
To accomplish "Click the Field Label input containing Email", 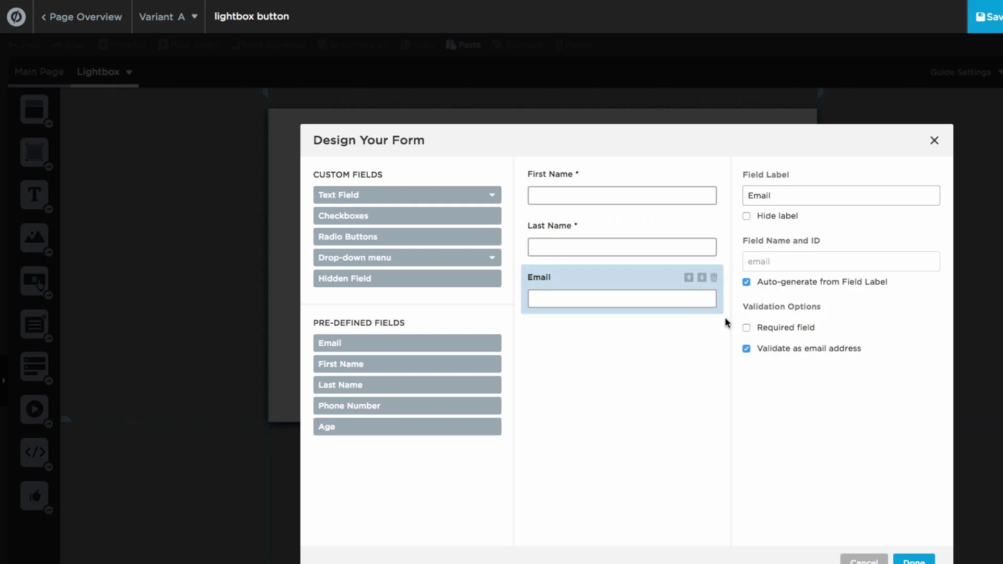I will pos(841,195).
